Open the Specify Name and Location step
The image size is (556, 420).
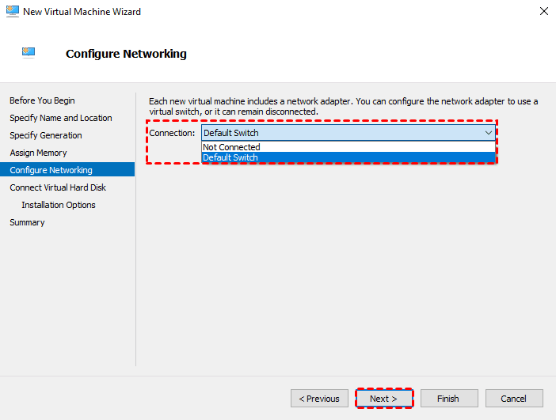pyautogui.click(x=61, y=118)
